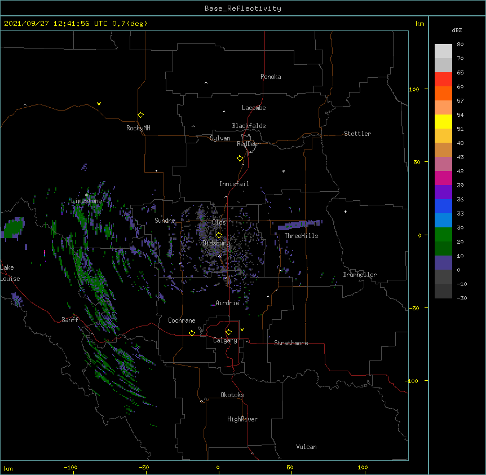Click the yellow diamond marker south of RedDeer
Screen dimensions: 486x475
coord(240,159)
